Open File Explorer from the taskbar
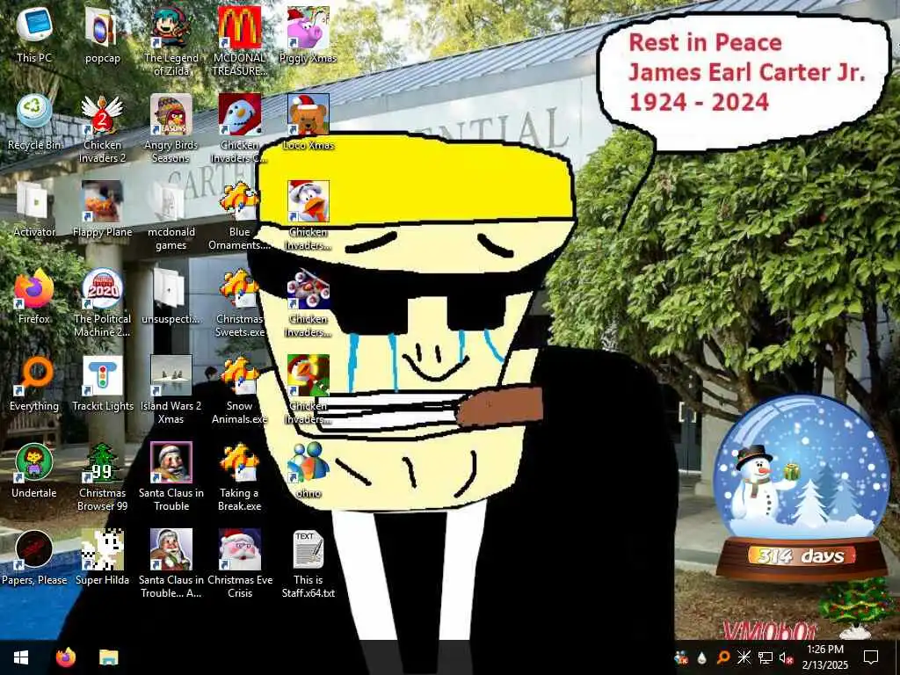 (108, 657)
